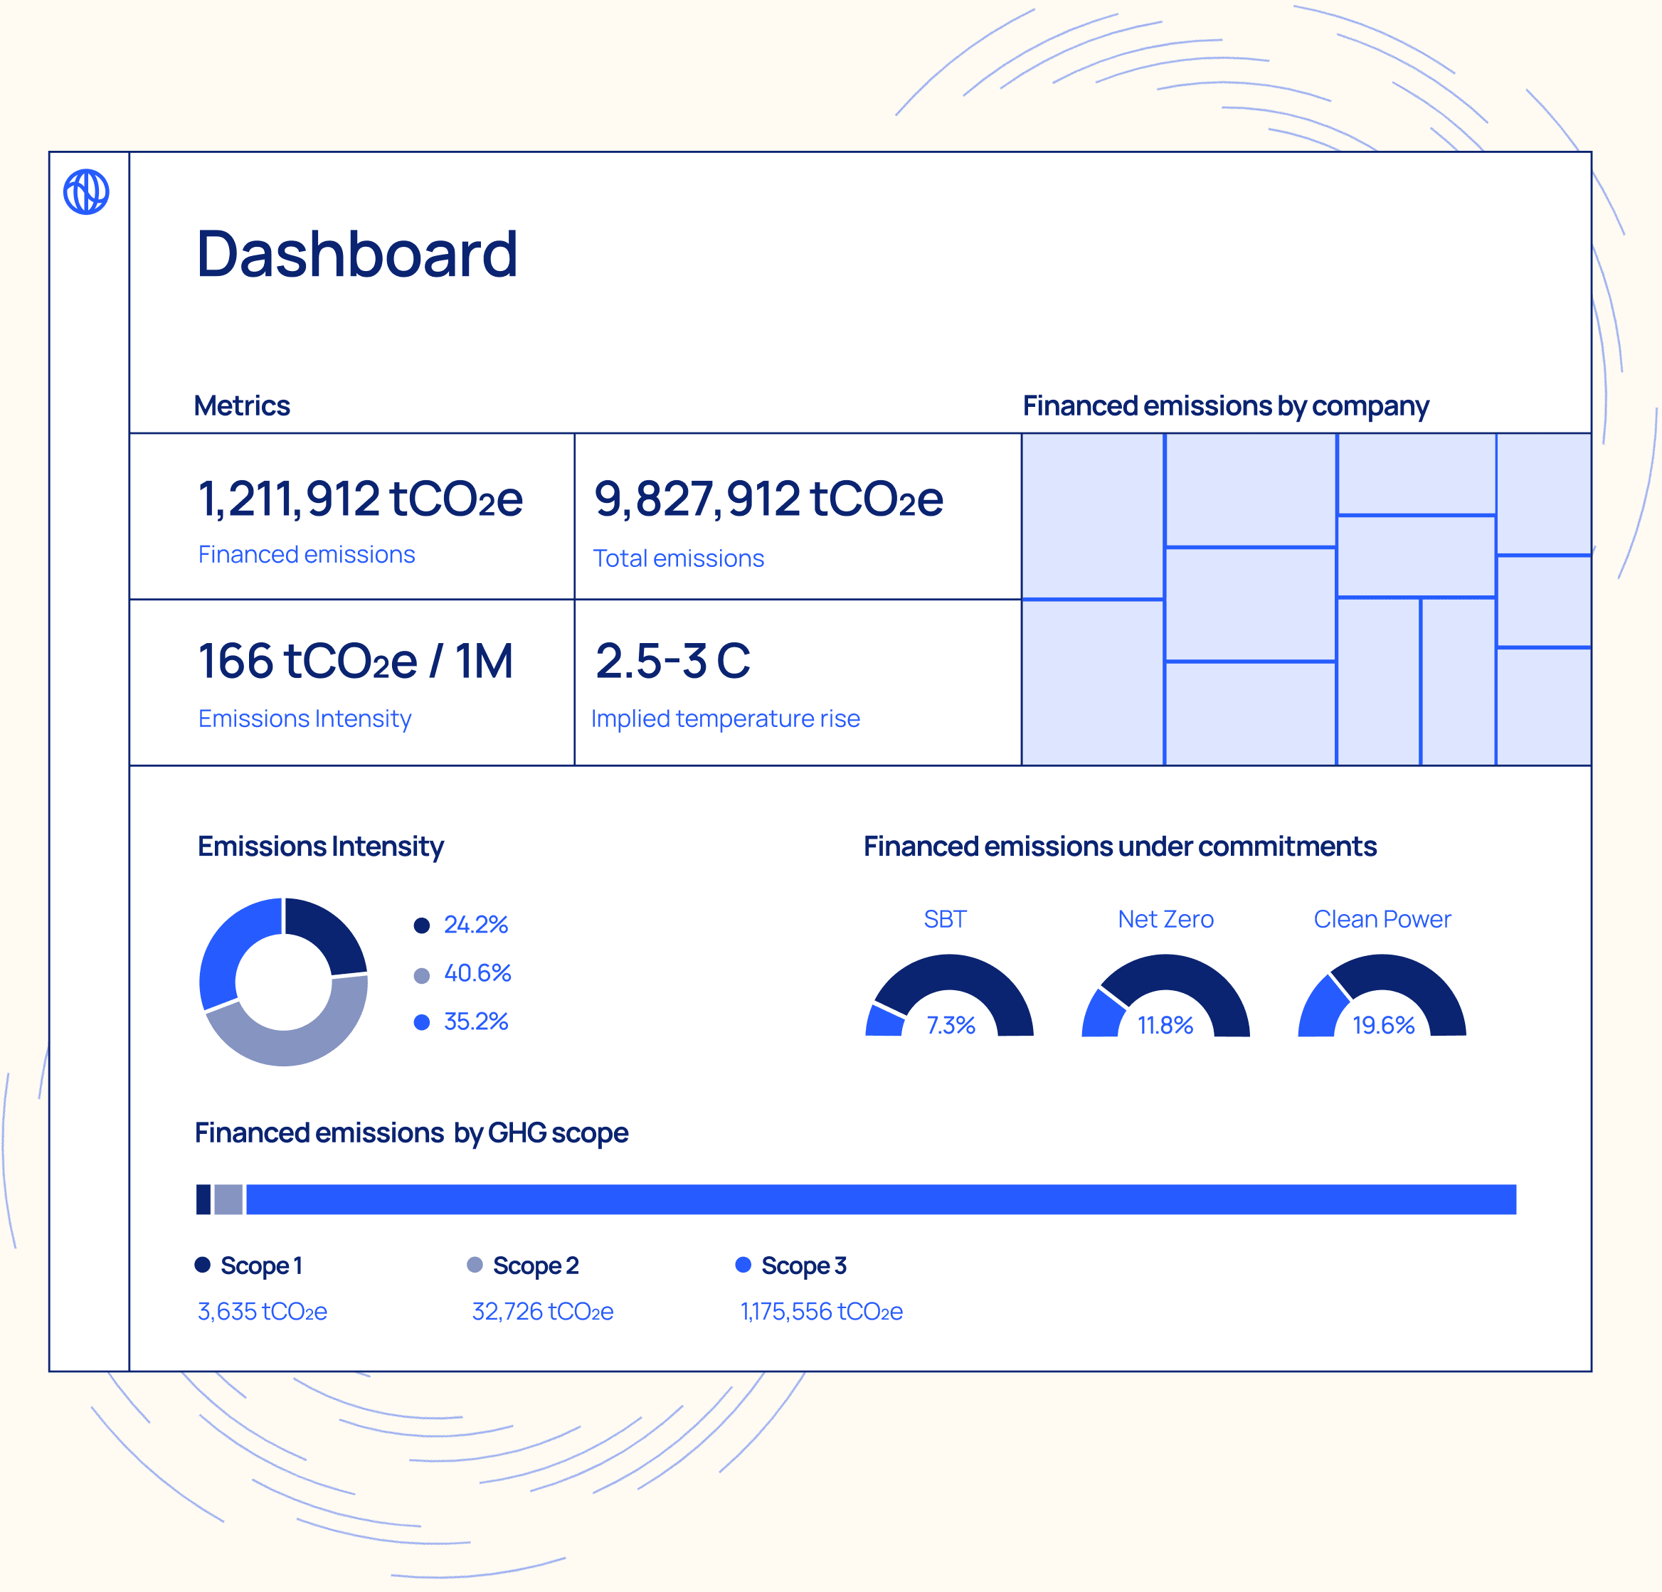
Task: Click the globe logo icon in sidebar
Action: point(87,191)
